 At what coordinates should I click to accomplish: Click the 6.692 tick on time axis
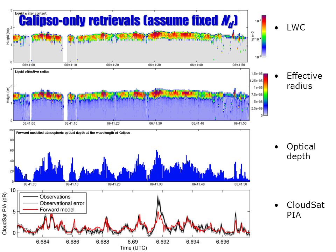point(163,242)
